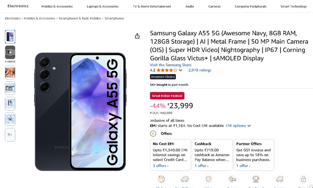313x188 pixels.
Task: Open the 3 offers No Cost EMI link
Action: (160, 166)
